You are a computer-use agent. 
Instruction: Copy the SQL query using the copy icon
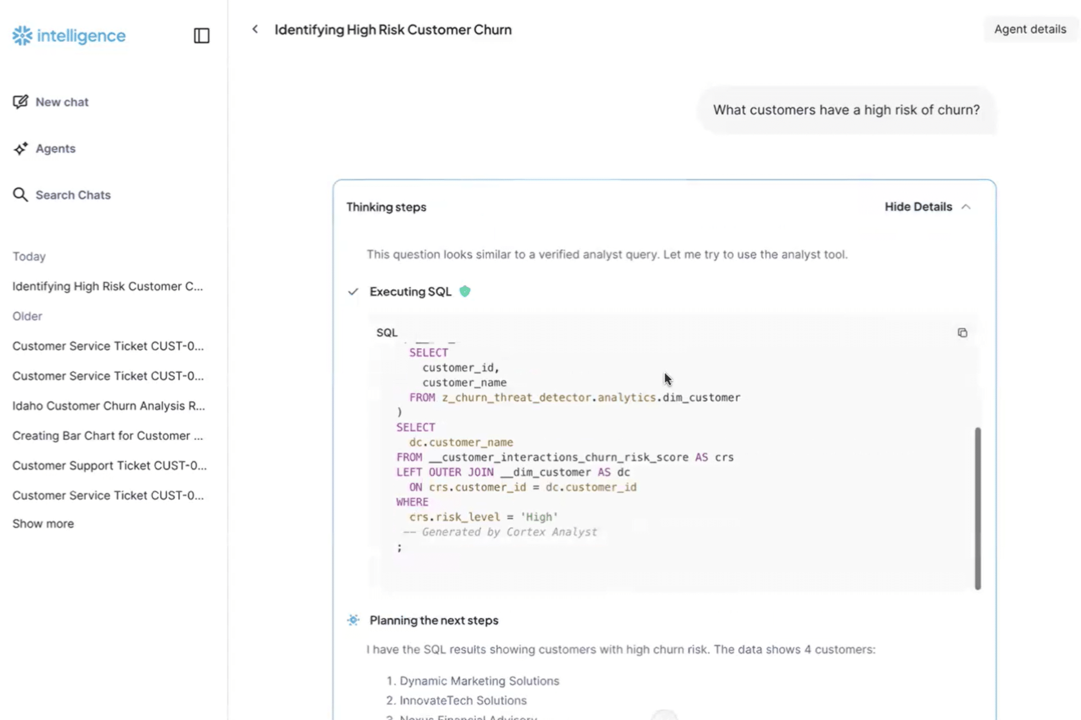(x=963, y=332)
